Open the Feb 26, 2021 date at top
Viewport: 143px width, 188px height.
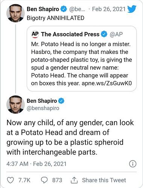109,9
